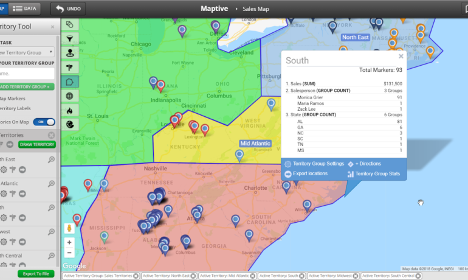Select the polygon Territory tool icon
Image resolution: width=468 pixels, height=280 pixels.
coord(70,82)
